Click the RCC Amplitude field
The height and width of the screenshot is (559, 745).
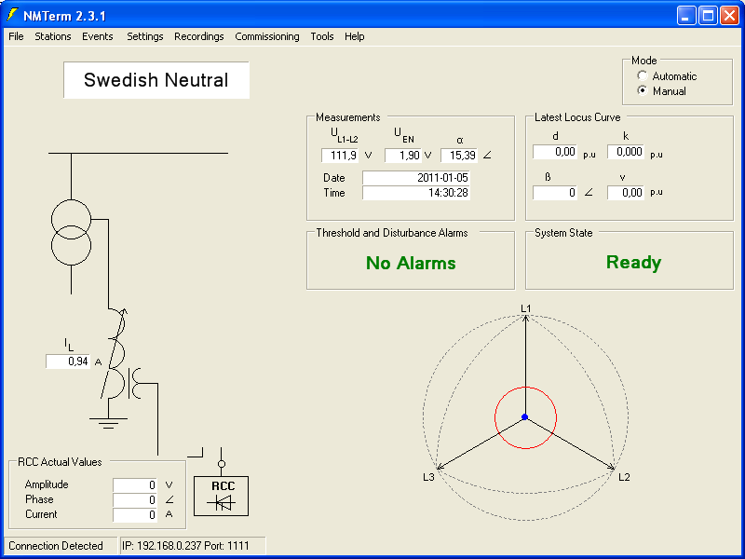[135, 484]
